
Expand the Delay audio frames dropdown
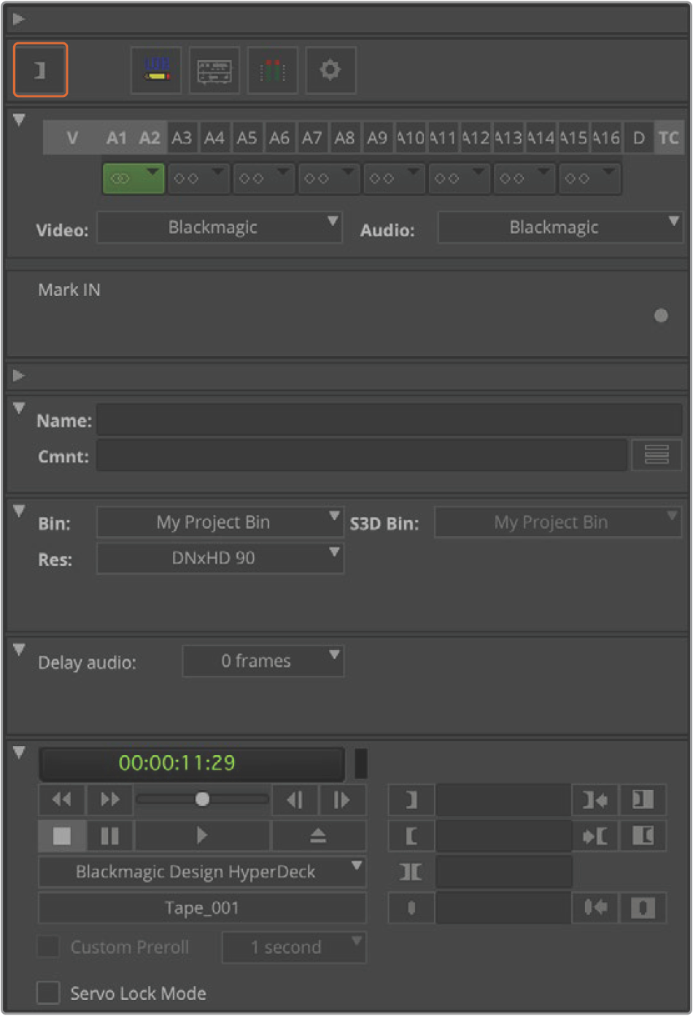(x=263, y=662)
